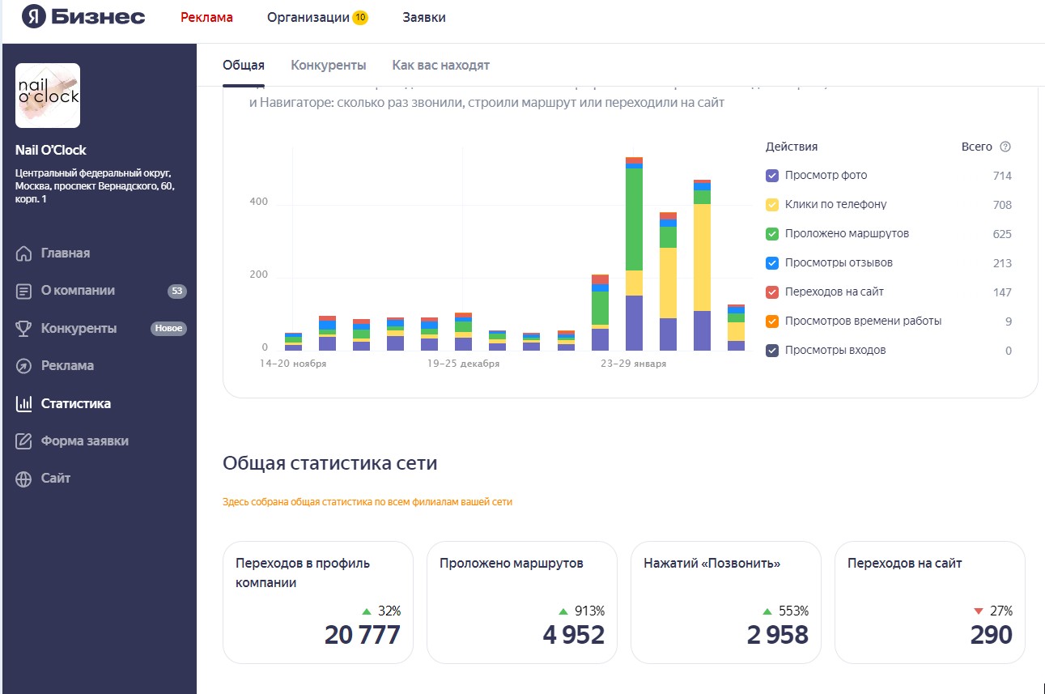Toggle the Клики по телефону checkbox
This screenshot has width=1045, height=694.
click(x=772, y=205)
